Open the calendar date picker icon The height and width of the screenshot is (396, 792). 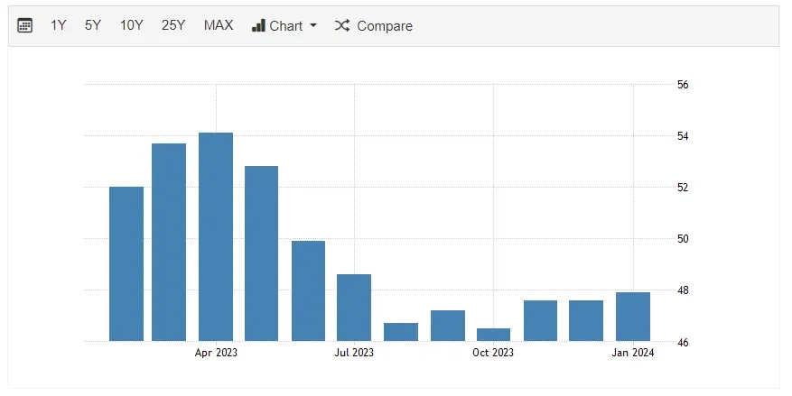click(x=24, y=25)
